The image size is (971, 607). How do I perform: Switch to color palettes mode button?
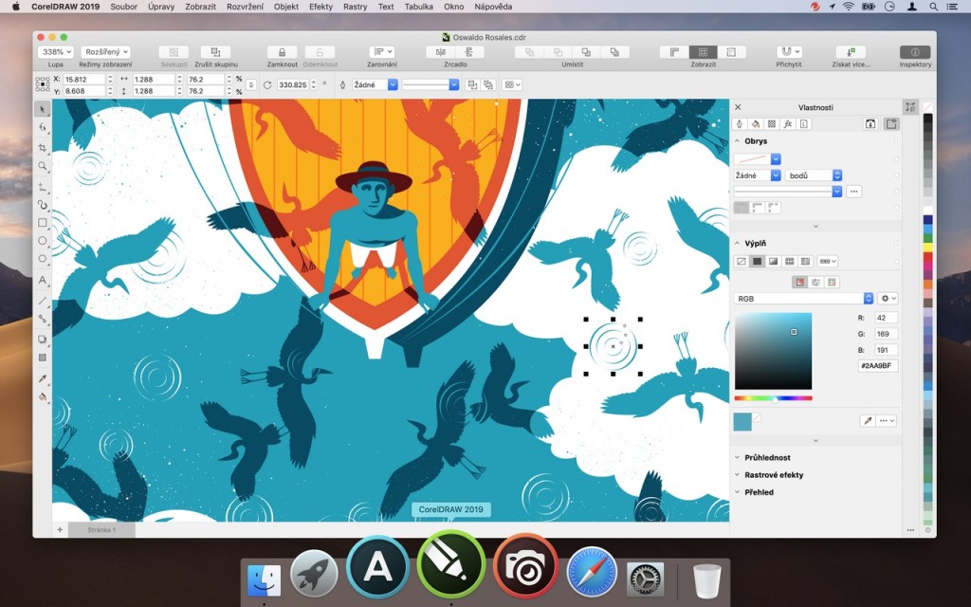pos(833,283)
